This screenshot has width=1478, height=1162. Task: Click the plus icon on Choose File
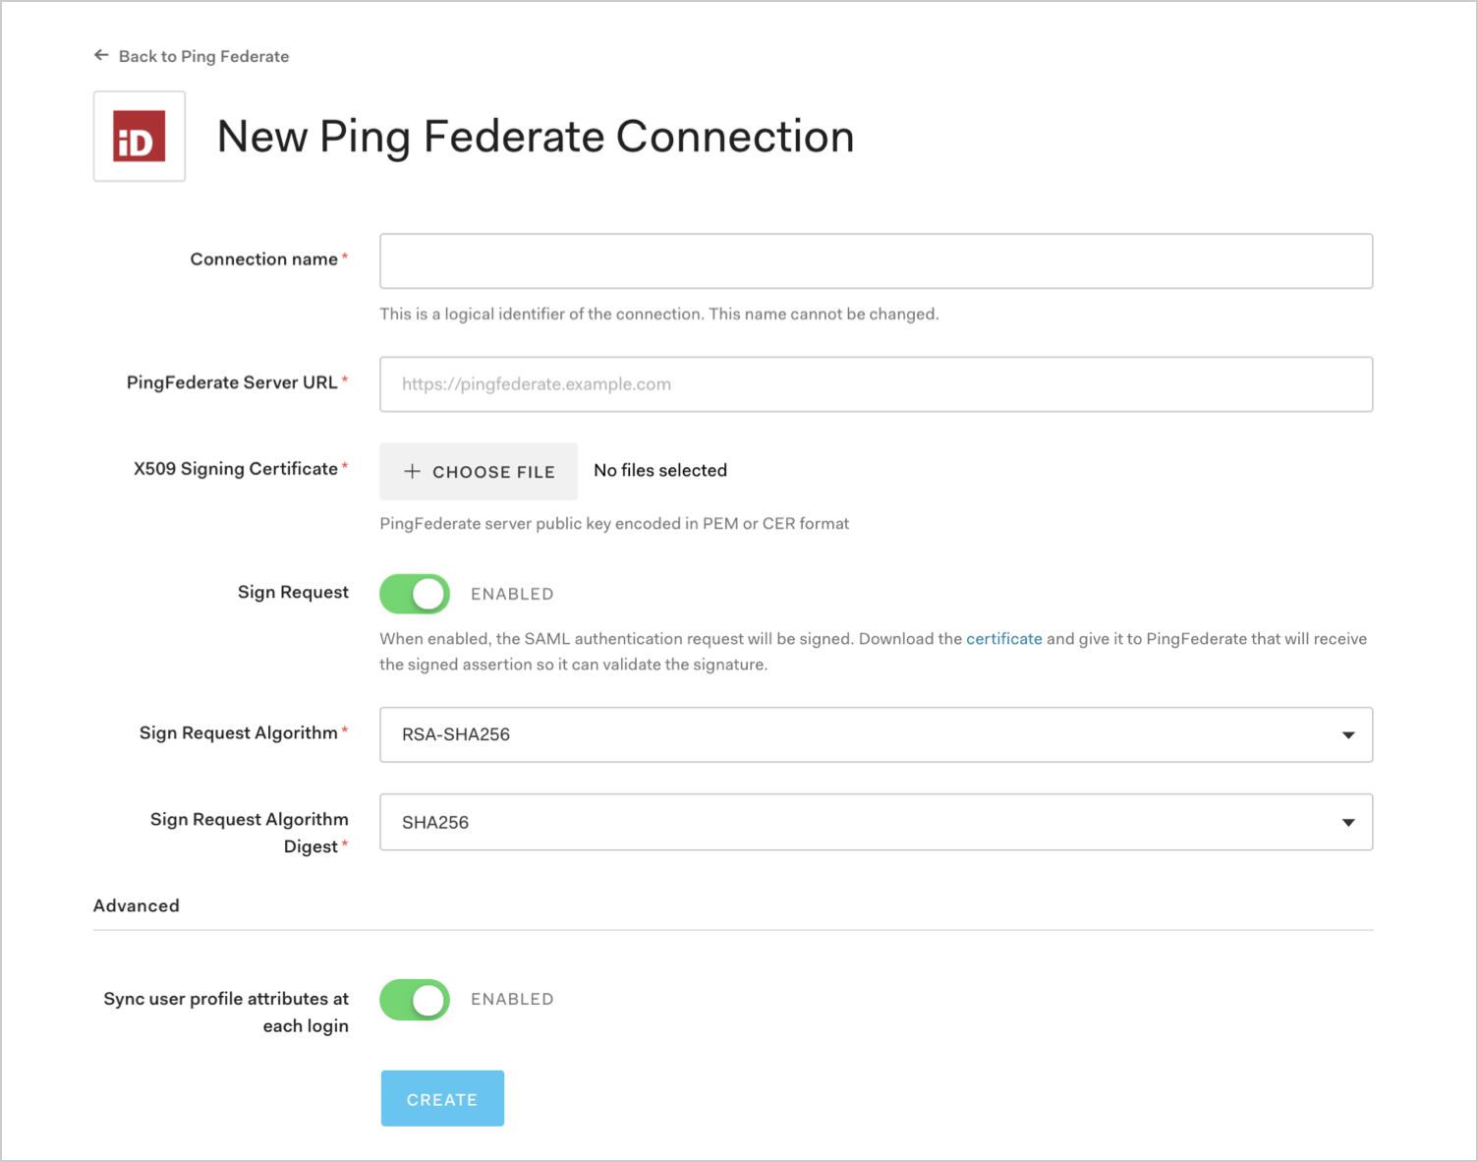pyautogui.click(x=412, y=471)
